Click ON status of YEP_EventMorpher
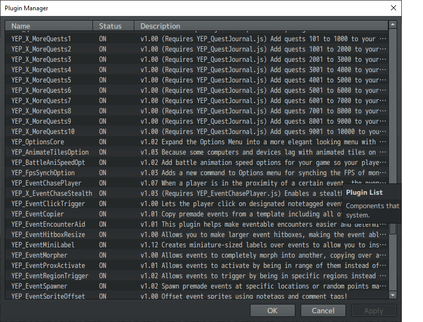The height and width of the screenshot is (322, 423). 102,256
